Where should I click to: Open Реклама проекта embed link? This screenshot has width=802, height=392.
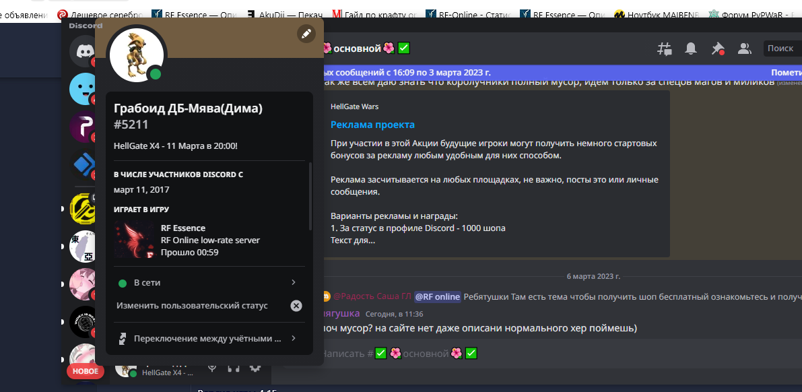(372, 125)
